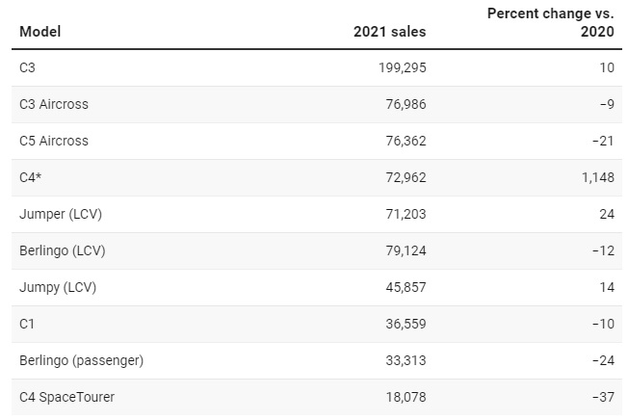Select the C3 model row label
Viewport: 628px width, 420px height.
pos(27,67)
